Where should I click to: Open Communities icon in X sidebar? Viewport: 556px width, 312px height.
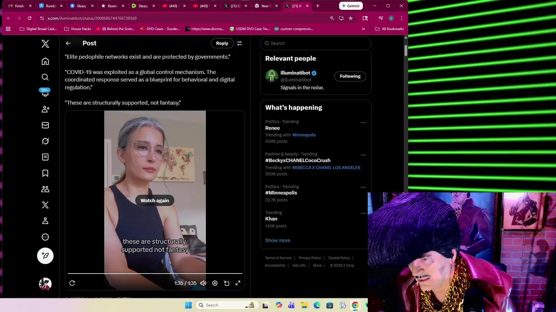pos(45,189)
